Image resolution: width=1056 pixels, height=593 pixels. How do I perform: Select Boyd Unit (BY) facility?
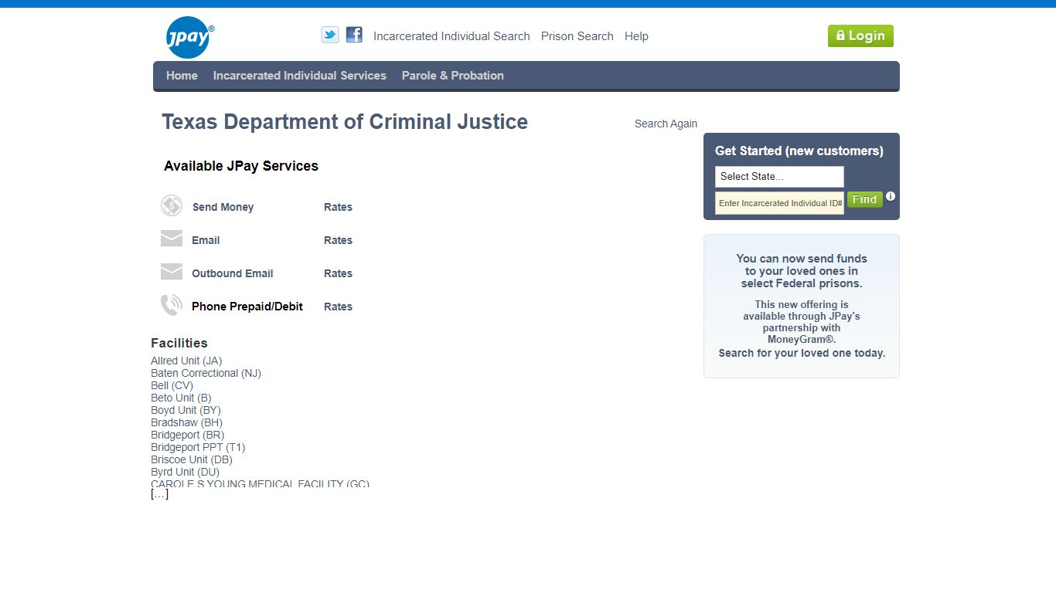[x=186, y=410]
